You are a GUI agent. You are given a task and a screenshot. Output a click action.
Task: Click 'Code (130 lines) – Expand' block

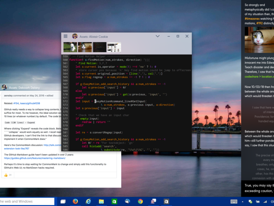(x=20, y=123)
